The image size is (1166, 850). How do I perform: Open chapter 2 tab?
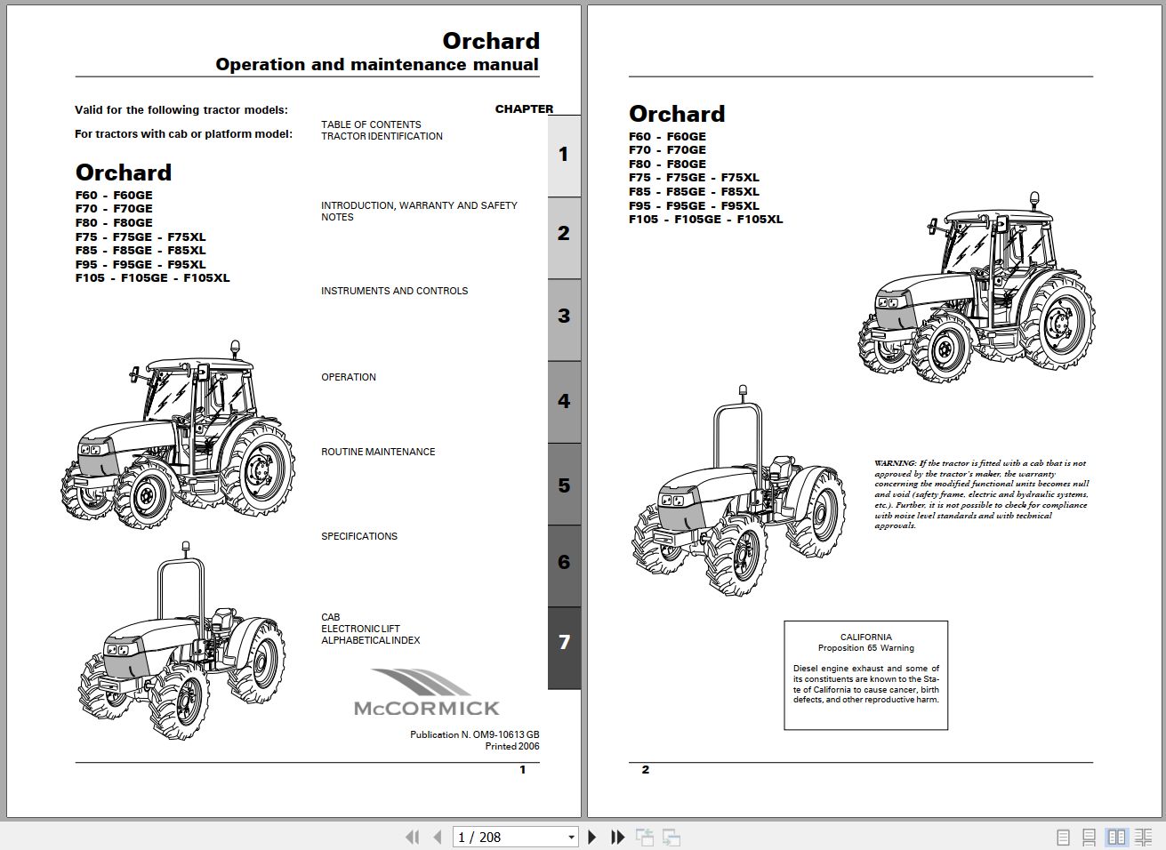point(564,237)
